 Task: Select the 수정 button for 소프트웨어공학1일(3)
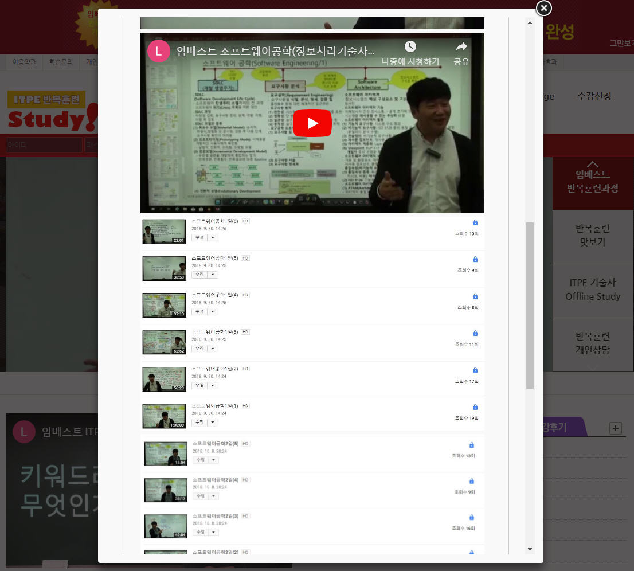[199, 349]
